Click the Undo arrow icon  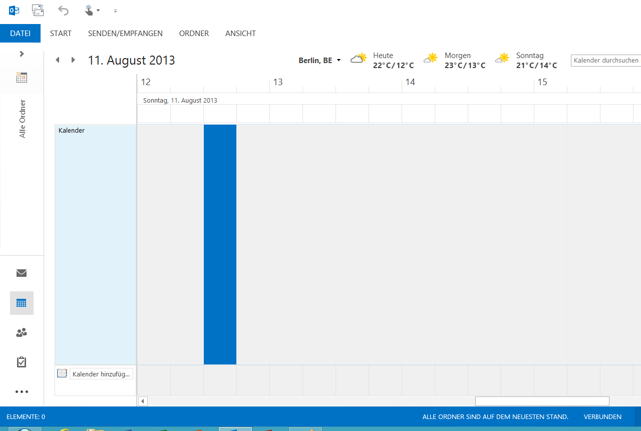(63, 10)
